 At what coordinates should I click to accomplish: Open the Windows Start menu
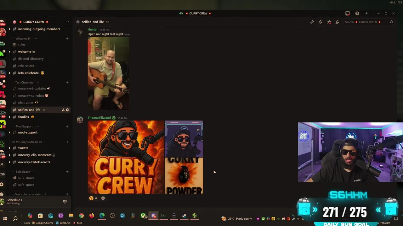[x=5, y=218]
